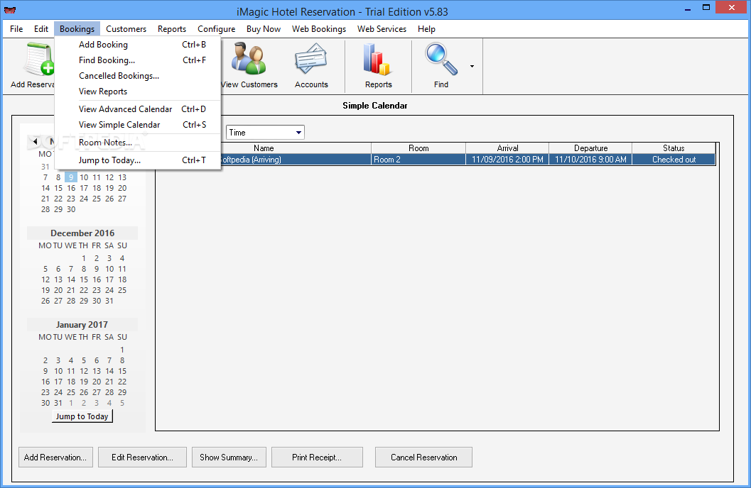Click the January 2017 month header
The height and width of the screenshot is (488, 751).
coord(82,325)
